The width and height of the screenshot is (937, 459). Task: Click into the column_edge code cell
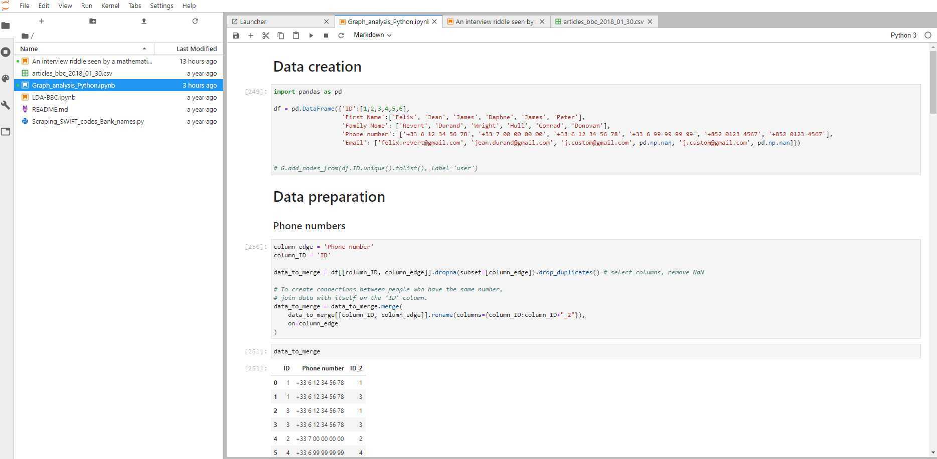595,289
